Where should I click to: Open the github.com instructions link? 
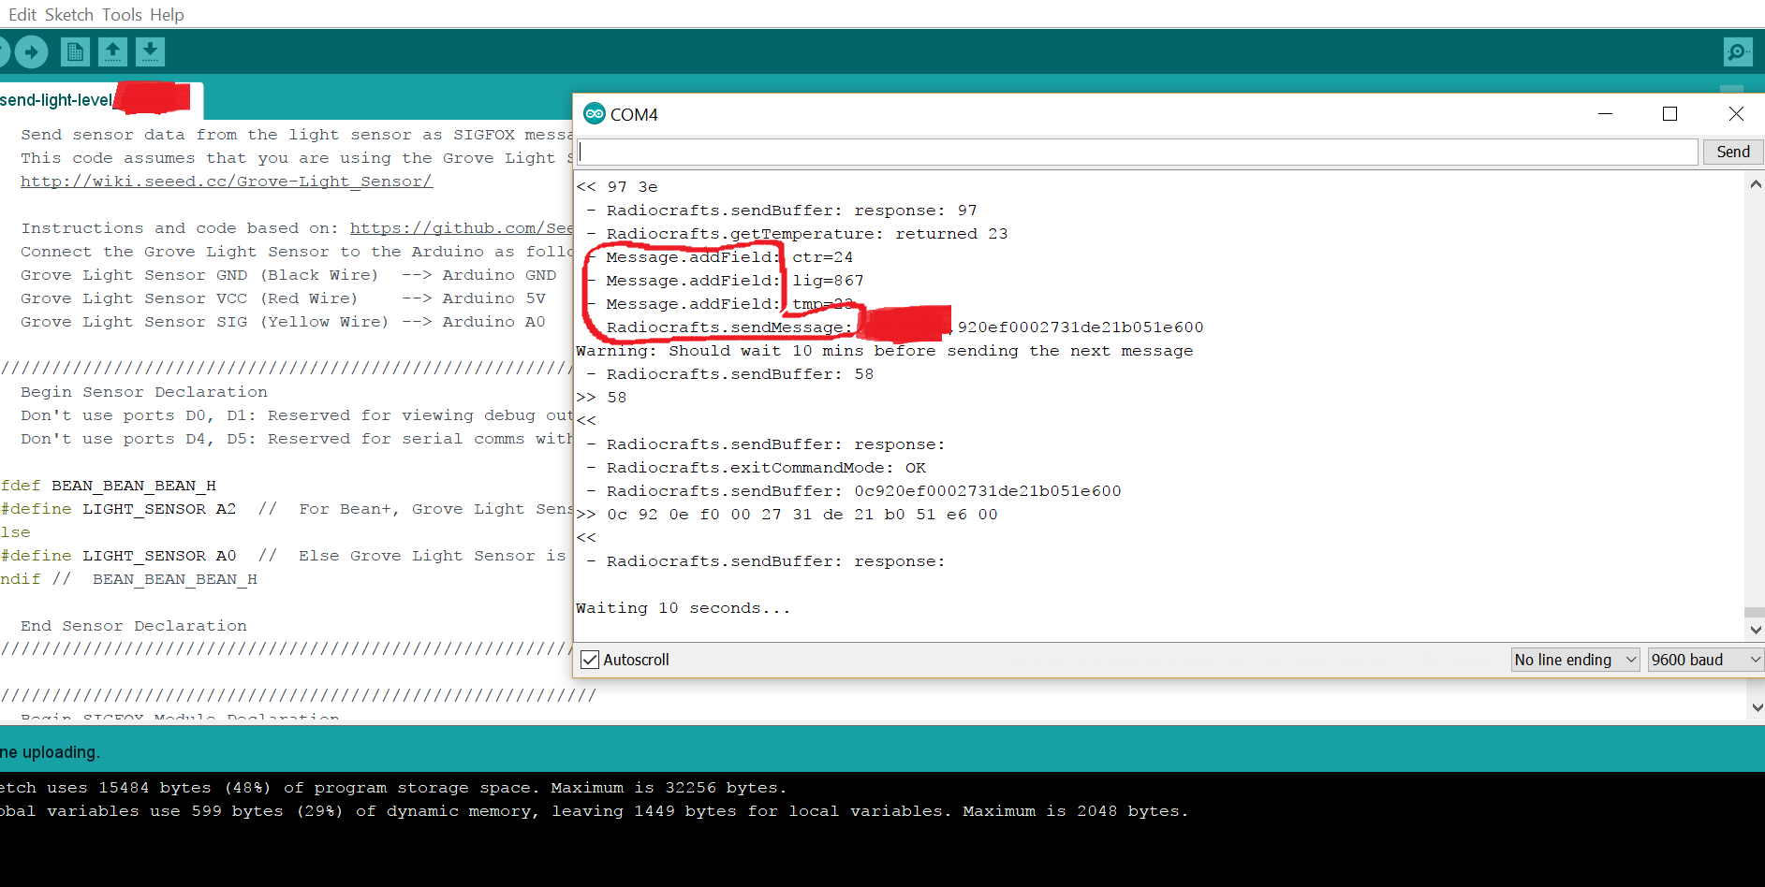tap(461, 227)
